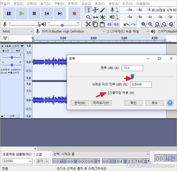This screenshot has width=177, height=171.
Task: Click the track pan L/R slider handle
Action: coord(12,65)
